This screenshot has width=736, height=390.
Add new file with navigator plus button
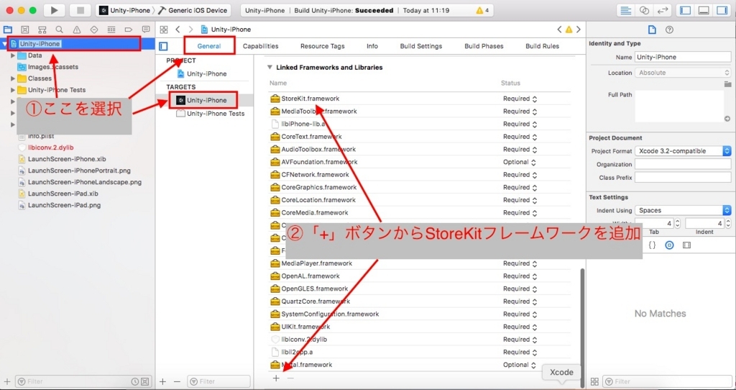coord(7,381)
